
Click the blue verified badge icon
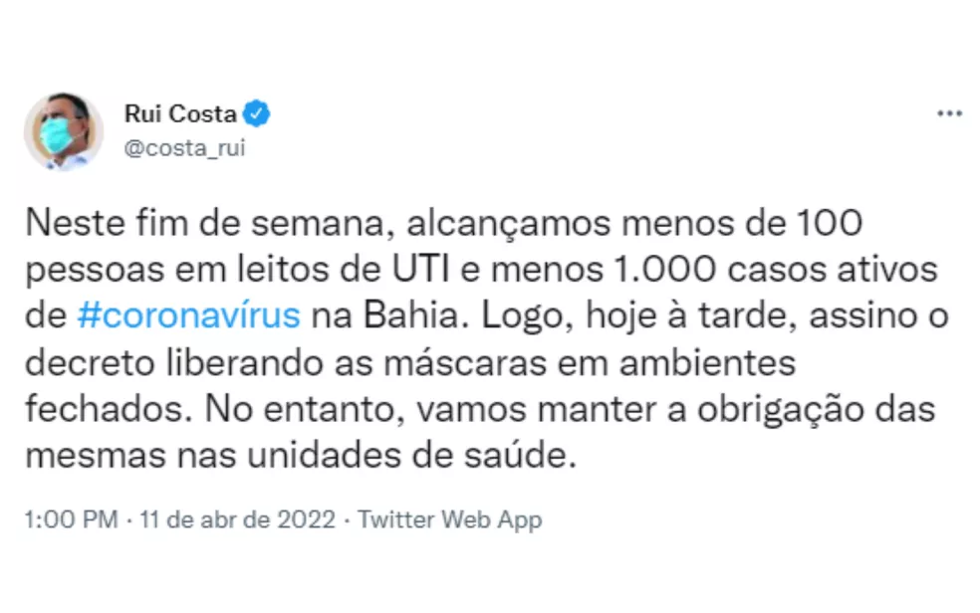(258, 113)
